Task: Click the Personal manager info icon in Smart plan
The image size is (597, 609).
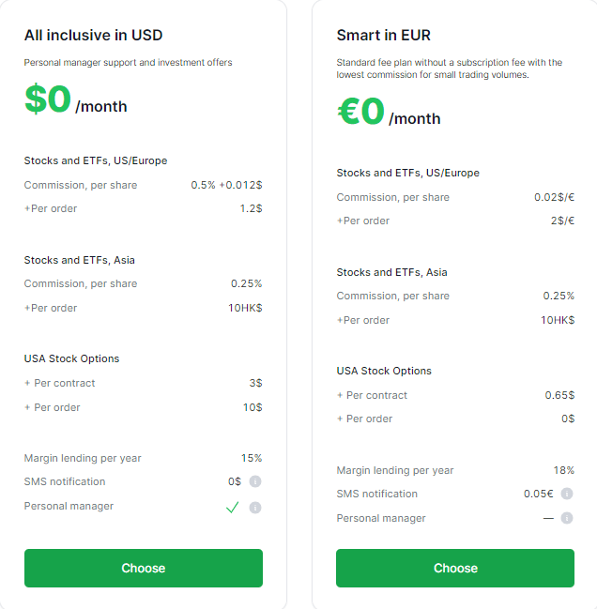Action: click(567, 518)
